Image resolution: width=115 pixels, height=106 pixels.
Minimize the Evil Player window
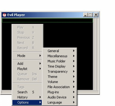coord(85,15)
